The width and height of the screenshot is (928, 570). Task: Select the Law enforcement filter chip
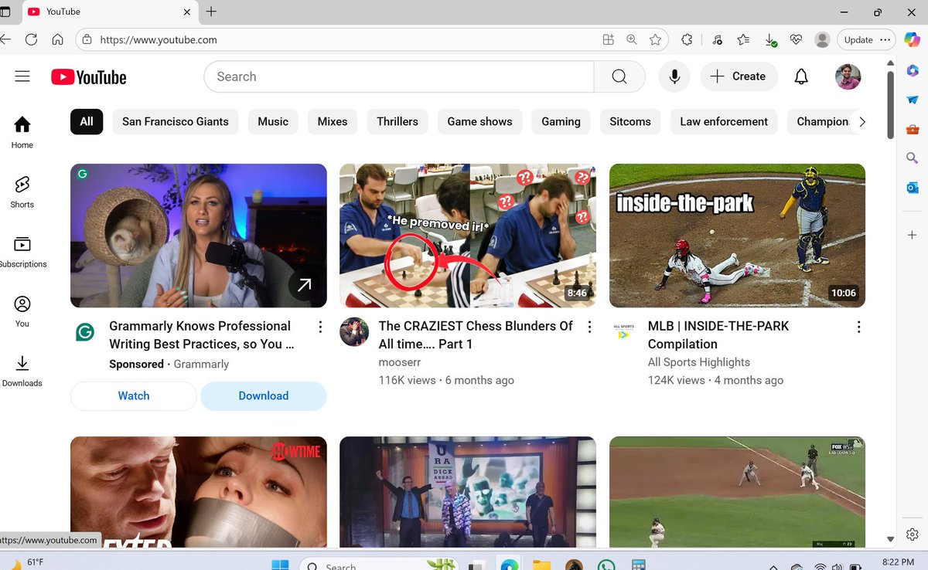pos(724,121)
